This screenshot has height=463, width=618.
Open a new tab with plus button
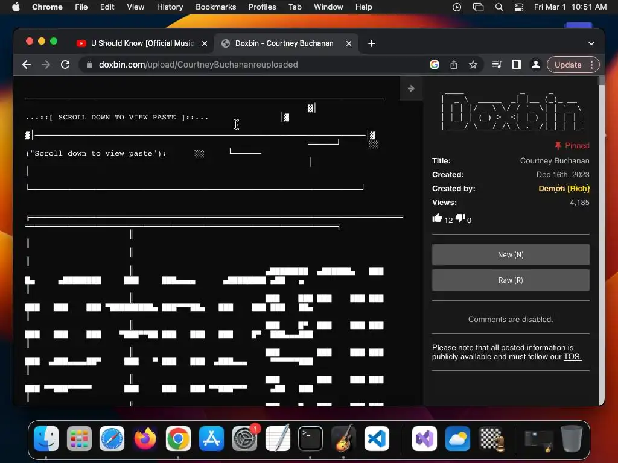tap(372, 43)
